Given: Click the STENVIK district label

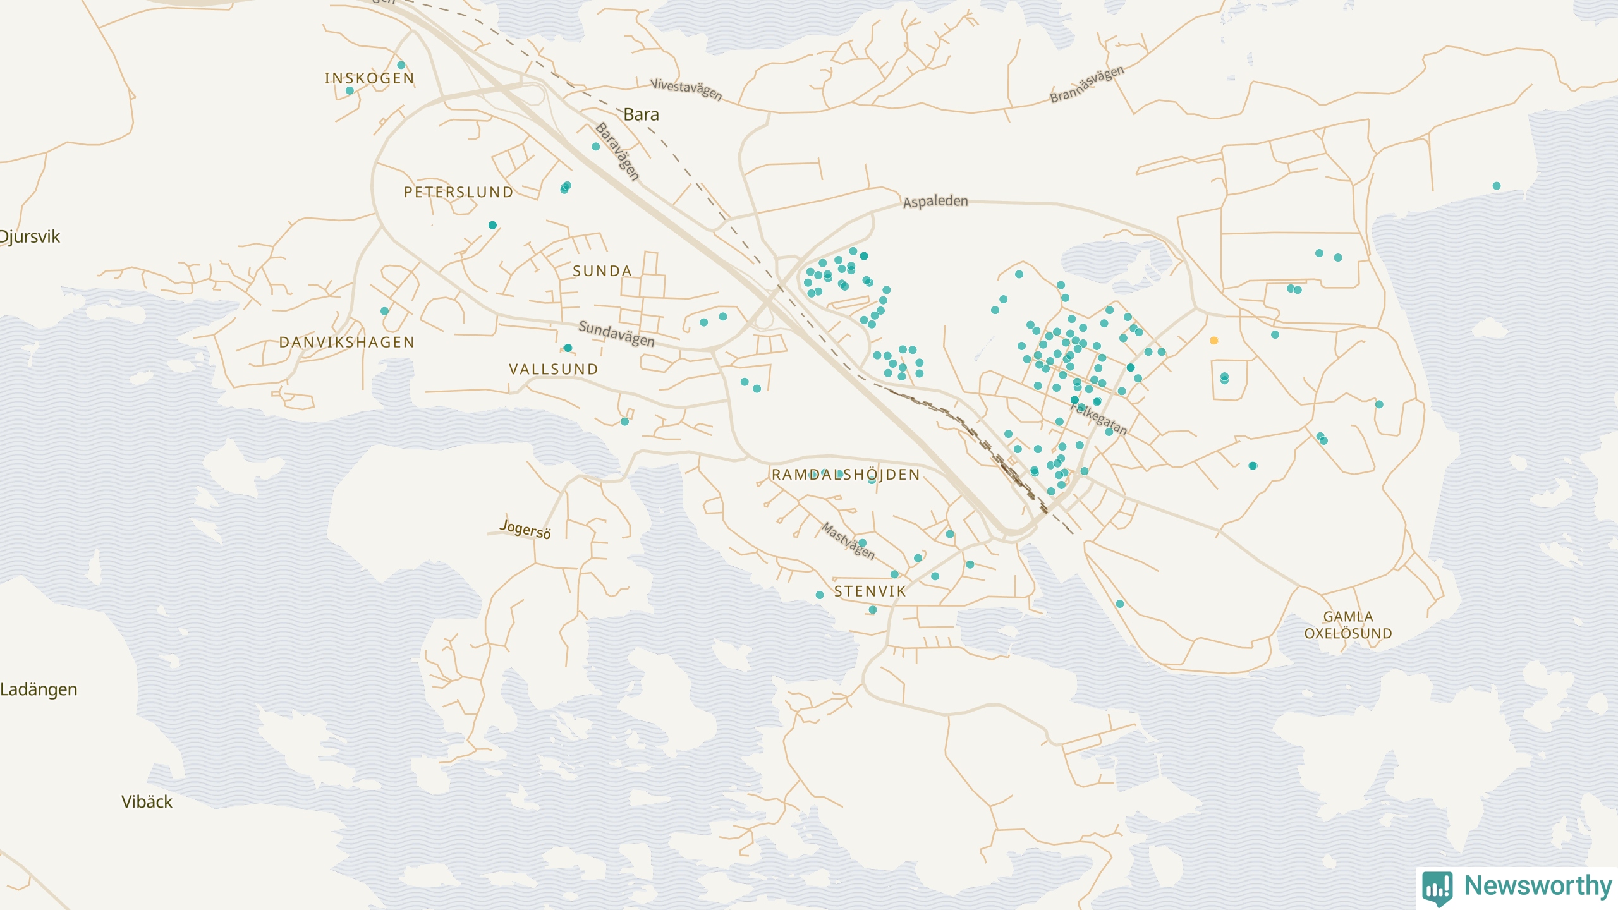Looking at the screenshot, I should (870, 591).
